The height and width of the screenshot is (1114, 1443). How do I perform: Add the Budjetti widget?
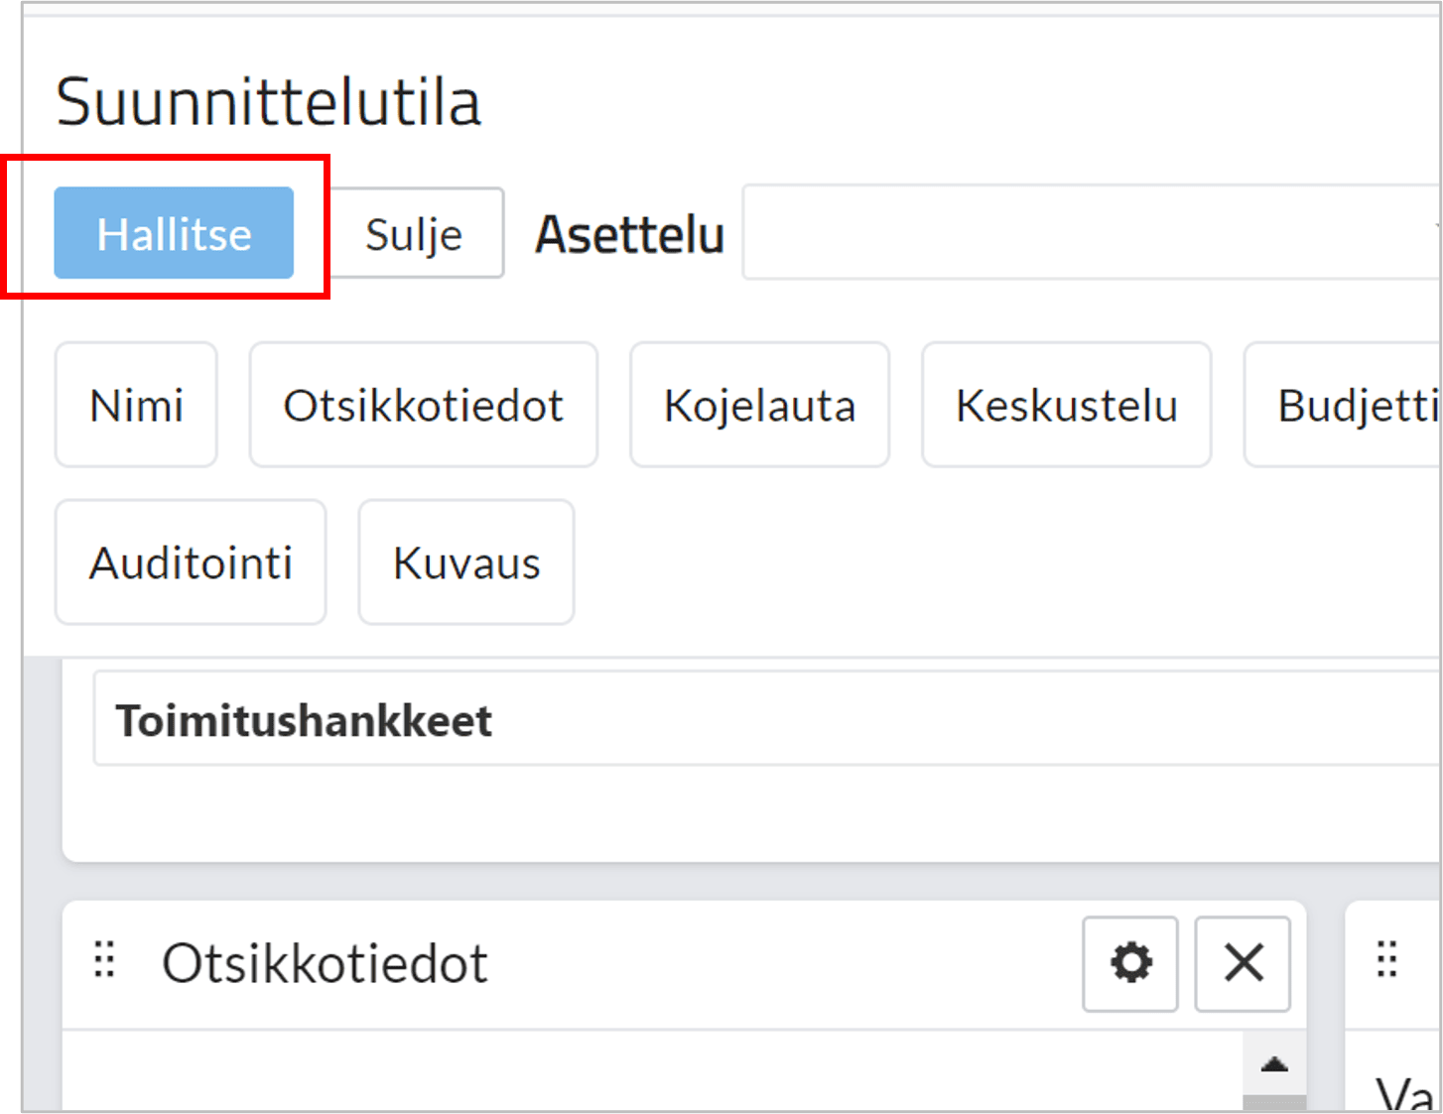click(x=1343, y=405)
